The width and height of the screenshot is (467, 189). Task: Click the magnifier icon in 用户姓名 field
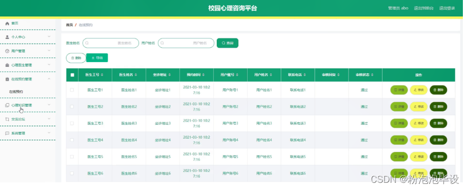(x=162, y=43)
